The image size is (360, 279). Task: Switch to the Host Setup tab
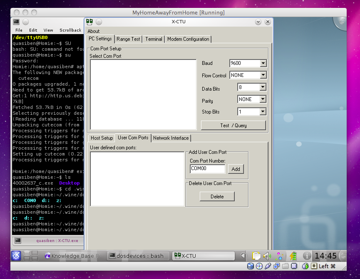coord(102,138)
